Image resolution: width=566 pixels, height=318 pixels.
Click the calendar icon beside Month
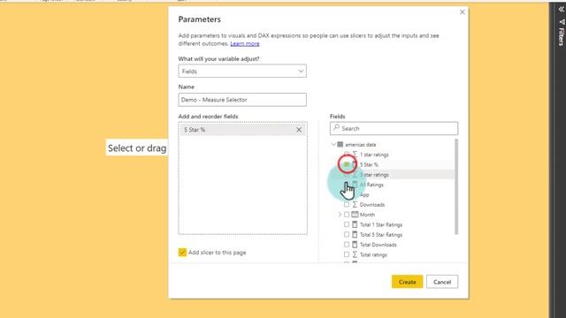point(355,215)
